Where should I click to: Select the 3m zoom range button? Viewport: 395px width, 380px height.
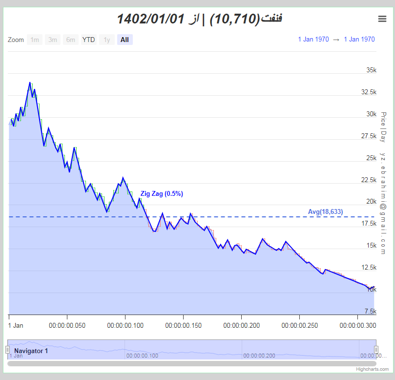53,40
